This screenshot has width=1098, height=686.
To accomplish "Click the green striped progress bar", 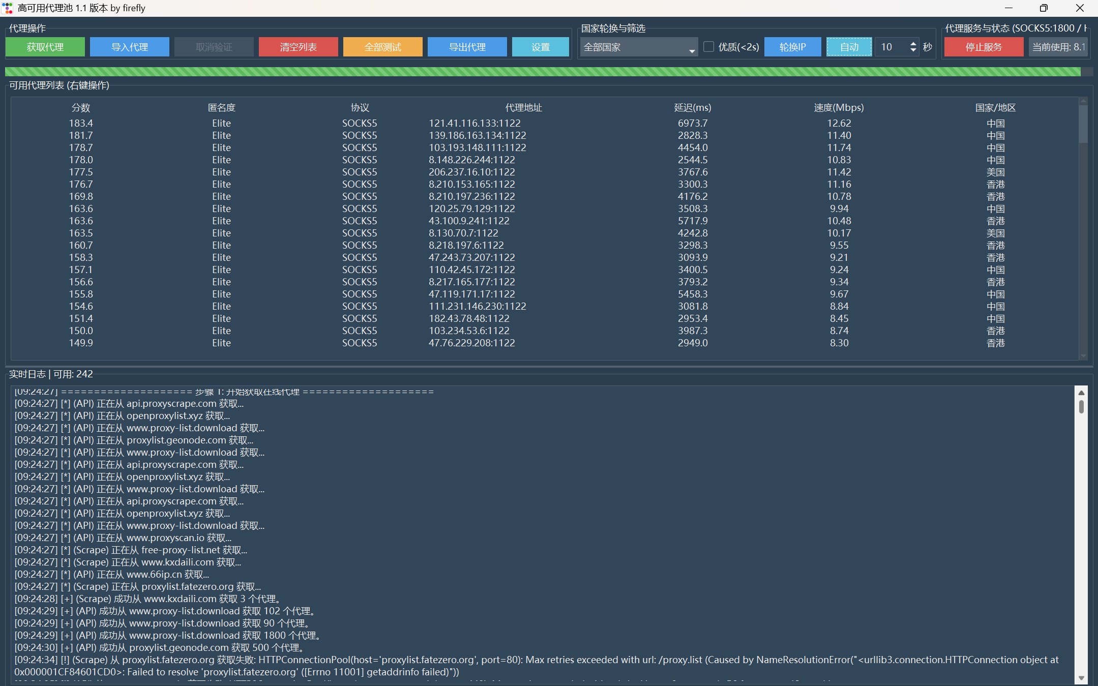I will click(542, 72).
